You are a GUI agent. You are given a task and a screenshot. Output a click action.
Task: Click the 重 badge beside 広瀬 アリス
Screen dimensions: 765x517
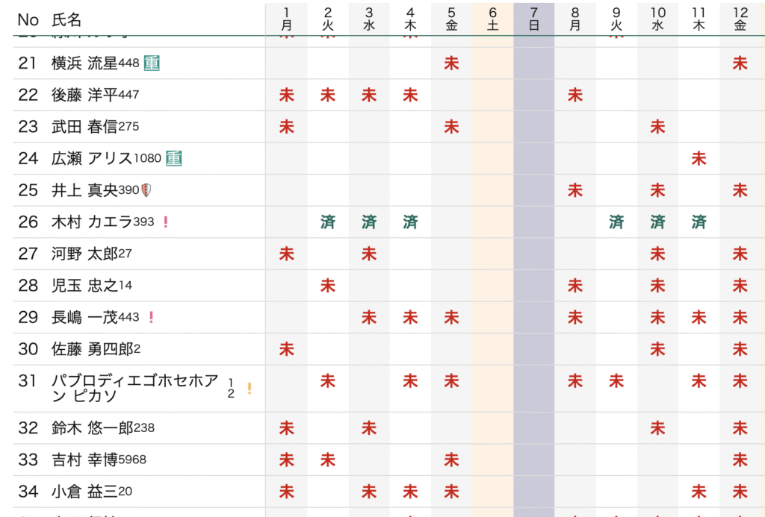click(173, 158)
